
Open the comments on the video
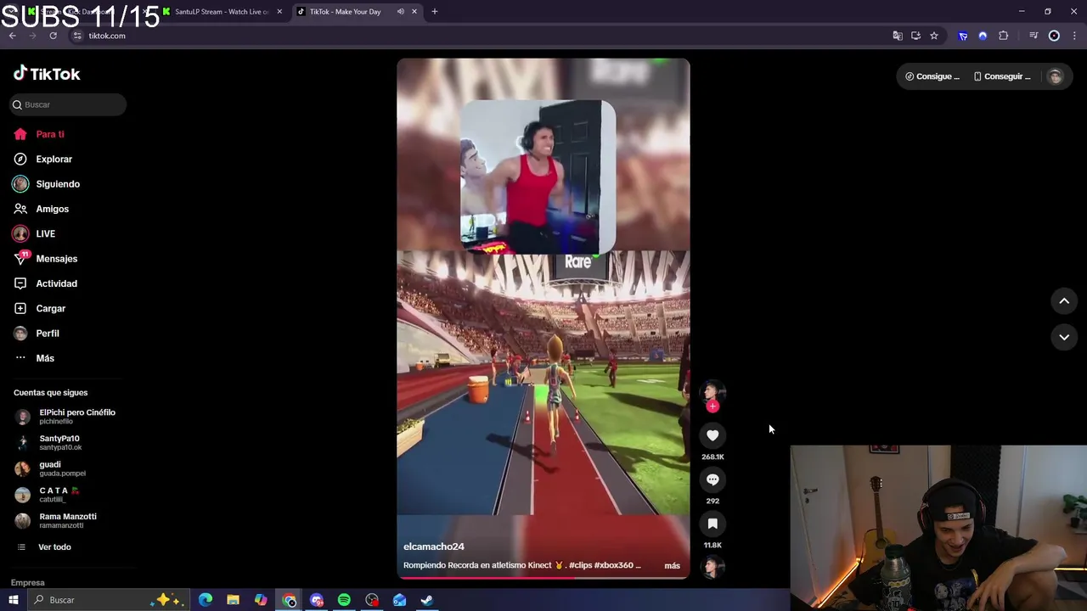[712, 479]
